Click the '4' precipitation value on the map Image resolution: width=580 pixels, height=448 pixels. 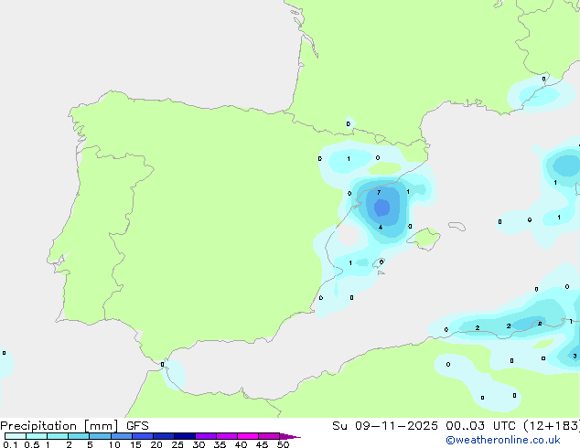[x=381, y=228]
